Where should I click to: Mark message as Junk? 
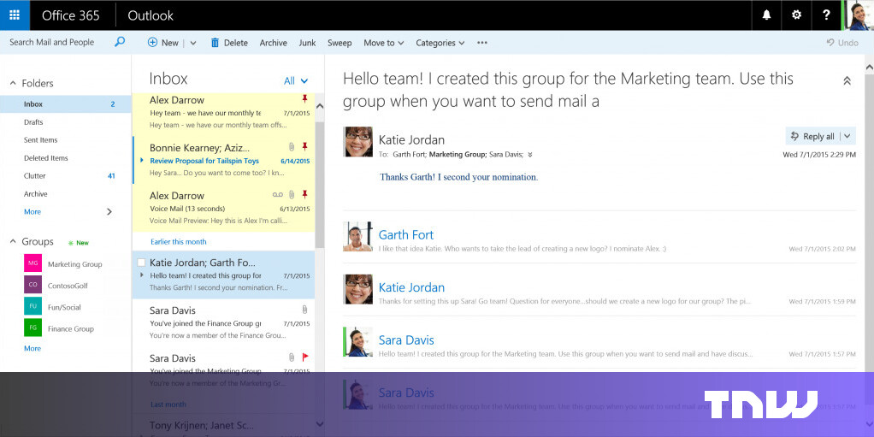pyautogui.click(x=307, y=43)
